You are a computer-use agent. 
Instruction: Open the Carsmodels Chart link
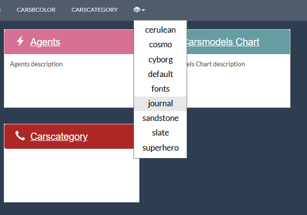click(223, 42)
